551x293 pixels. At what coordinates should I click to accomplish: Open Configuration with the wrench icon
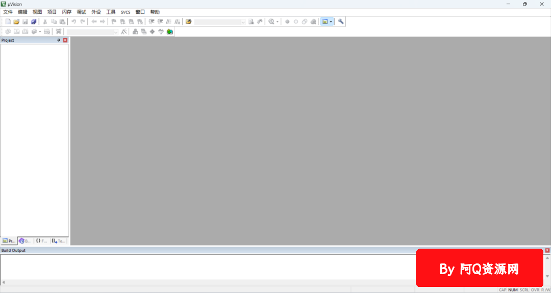point(341,21)
